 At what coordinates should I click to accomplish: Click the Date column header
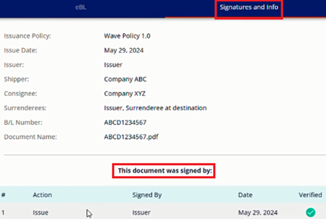245,195
